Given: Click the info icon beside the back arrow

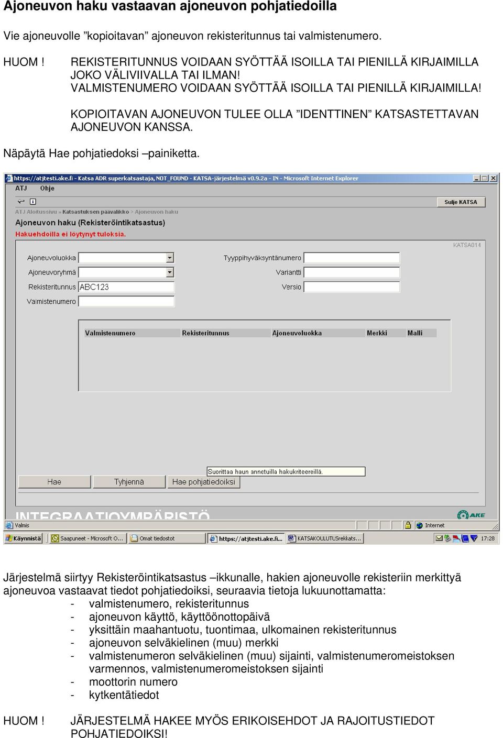Looking at the screenshot, I should (x=33, y=202).
